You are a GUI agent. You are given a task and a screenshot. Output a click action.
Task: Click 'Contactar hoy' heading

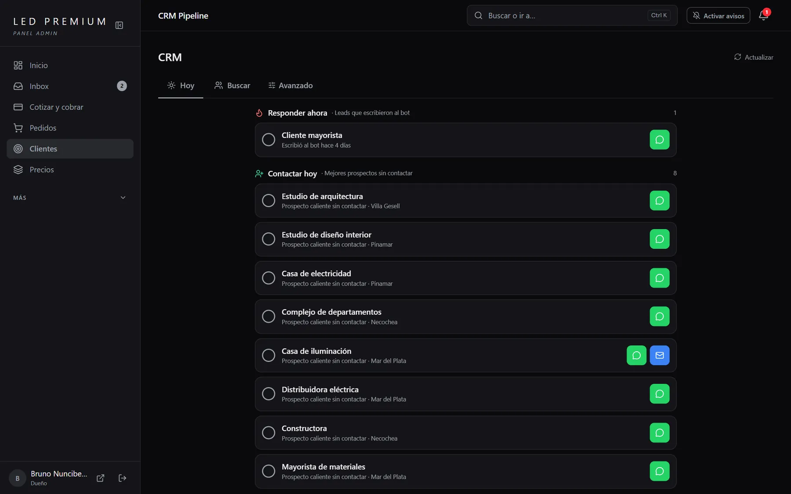[x=292, y=173]
